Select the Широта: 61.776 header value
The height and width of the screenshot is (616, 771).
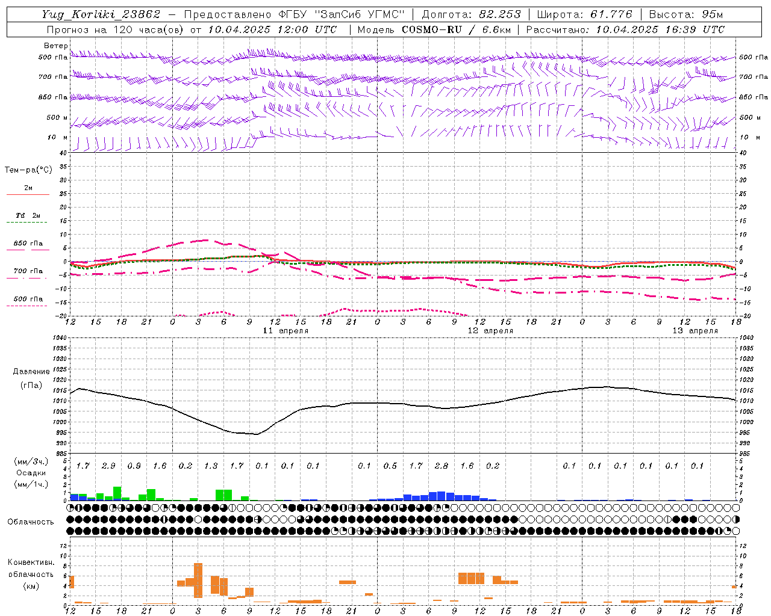click(584, 14)
